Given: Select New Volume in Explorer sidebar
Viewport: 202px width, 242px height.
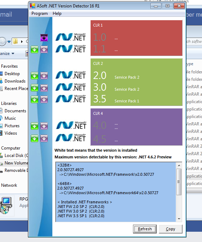Looking at the screenshot, I should (x=16, y=163).
